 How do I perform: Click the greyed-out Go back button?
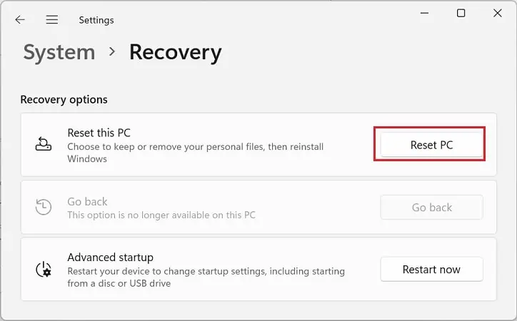click(431, 208)
